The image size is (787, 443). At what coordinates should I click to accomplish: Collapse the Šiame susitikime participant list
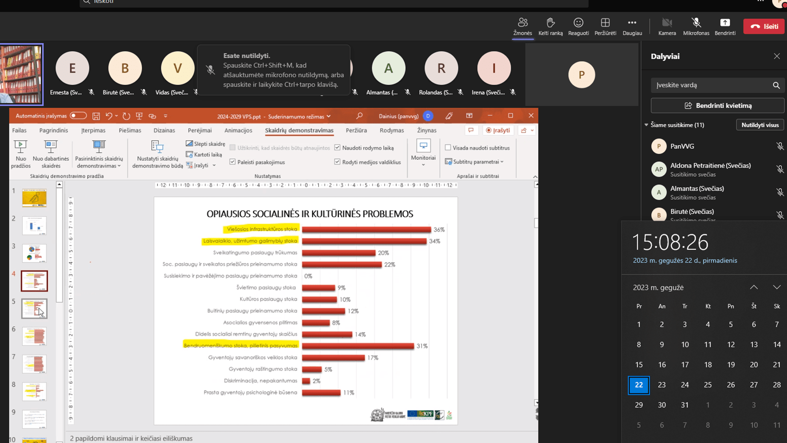[x=646, y=125]
